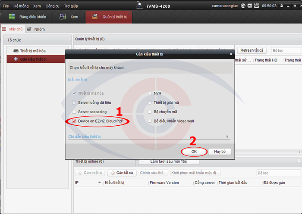This screenshot has height=214, width=302.
Task: Click the plus icon beside Gán kiểu thiết bị
Action: 16,59
